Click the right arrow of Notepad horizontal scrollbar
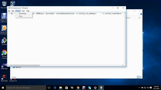Screen dimensions: 161x90 pyautogui.click(x=123, y=65)
